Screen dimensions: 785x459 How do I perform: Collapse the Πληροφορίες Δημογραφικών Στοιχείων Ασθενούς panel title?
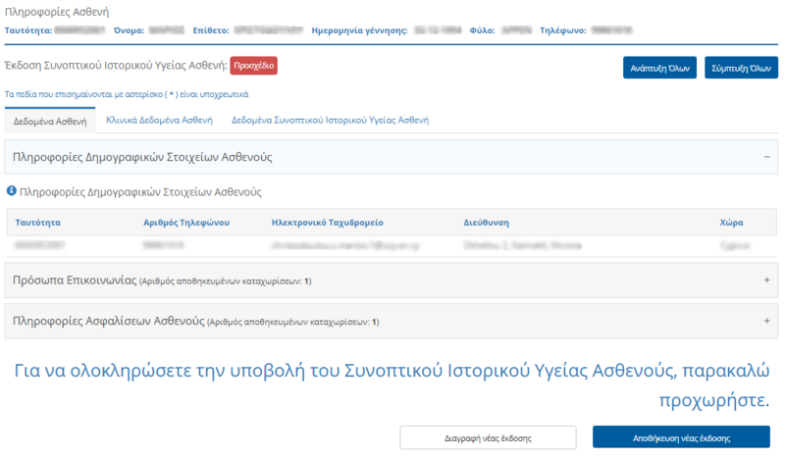(142, 157)
